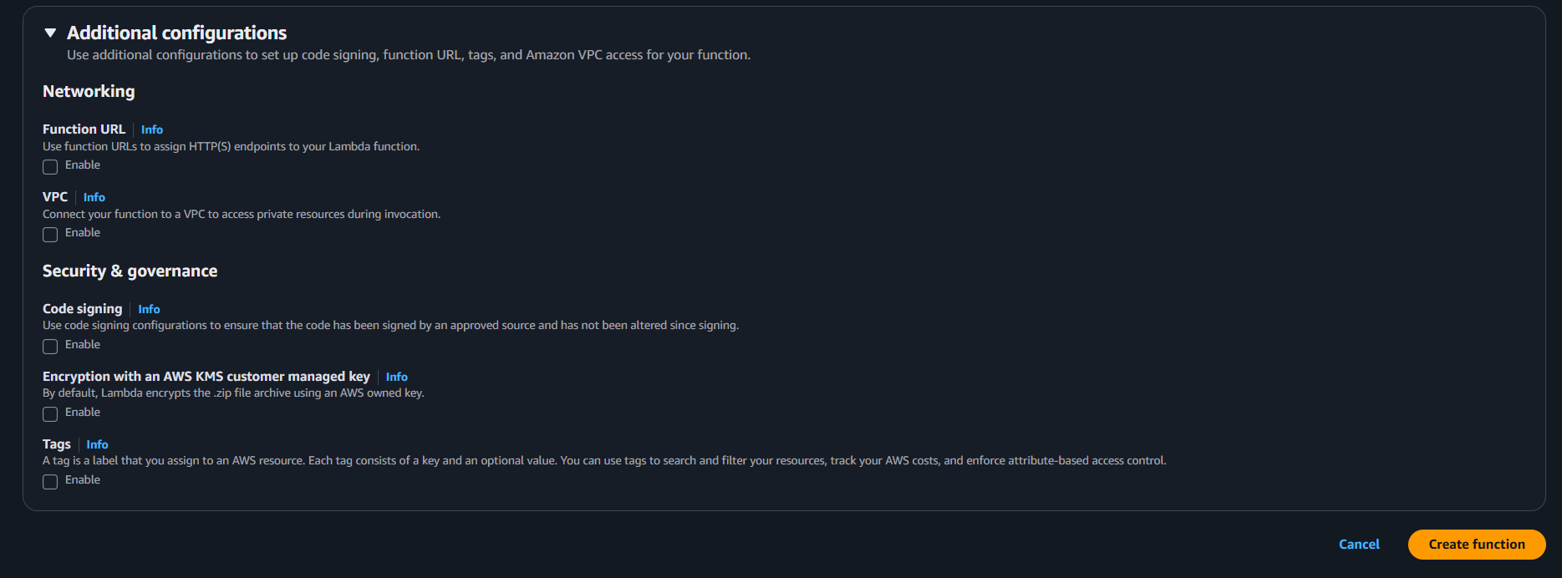The image size is (1562, 578).
Task: Click the Create function button
Action: (x=1477, y=545)
